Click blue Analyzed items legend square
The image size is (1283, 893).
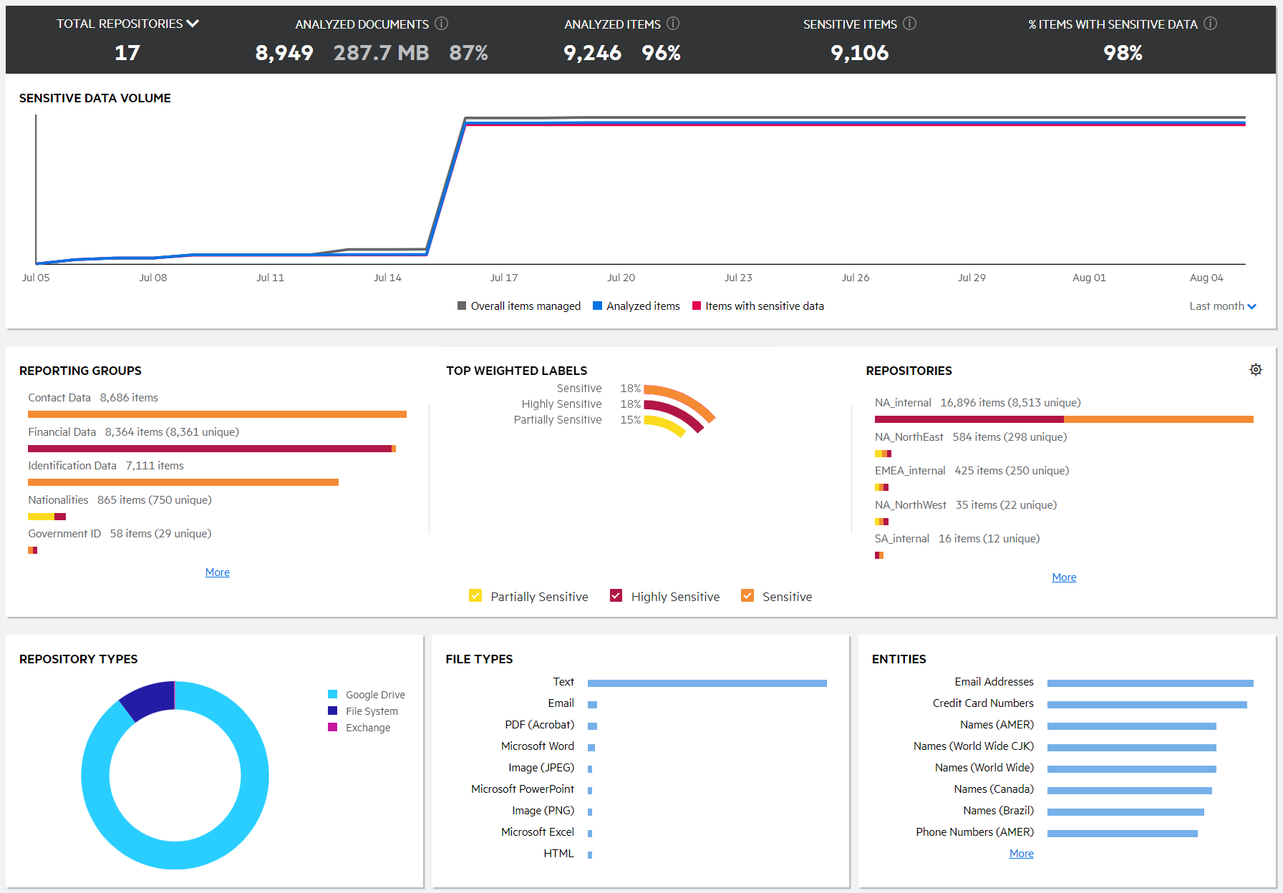(597, 306)
